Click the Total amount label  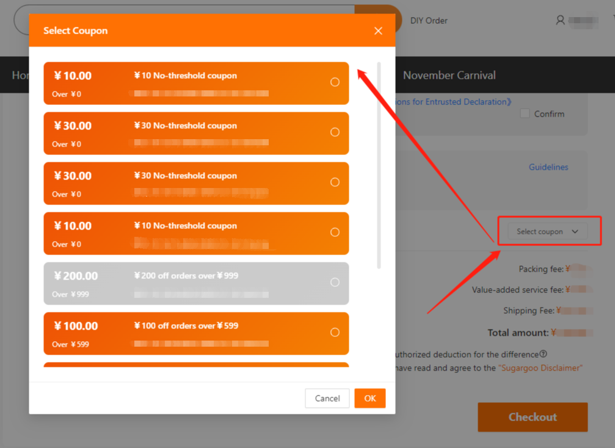pos(518,333)
